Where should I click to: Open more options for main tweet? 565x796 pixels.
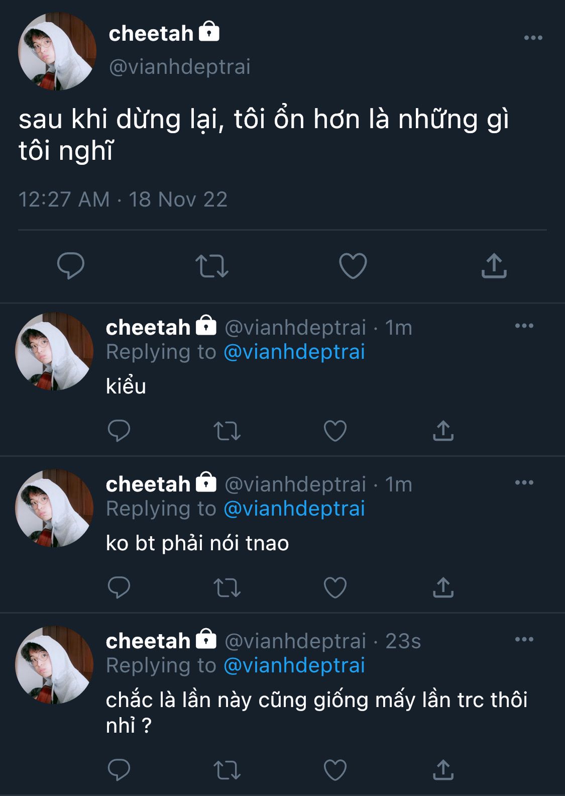pos(533,38)
